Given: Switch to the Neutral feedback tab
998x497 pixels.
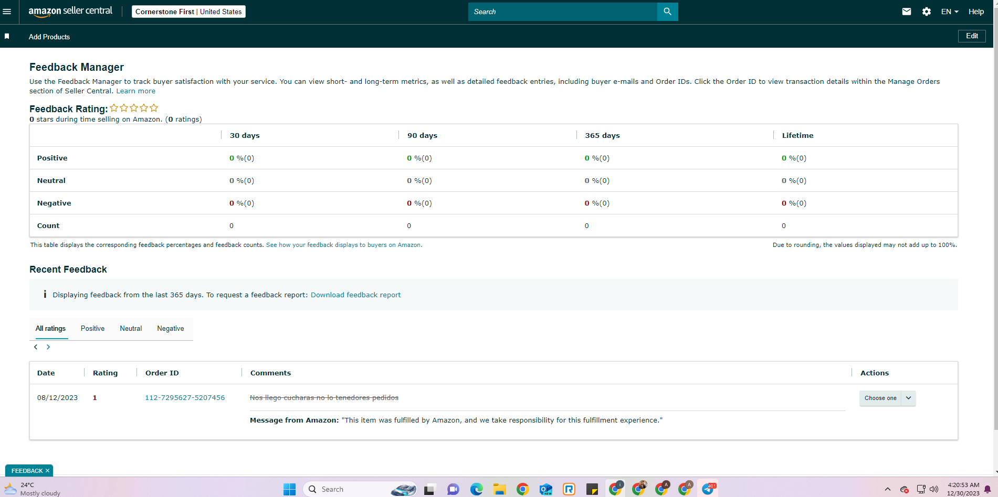Looking at the screenshot, I should pos(131,329).
